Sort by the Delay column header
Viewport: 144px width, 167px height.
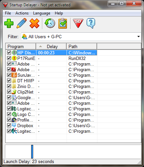click(x=51, y=46)
